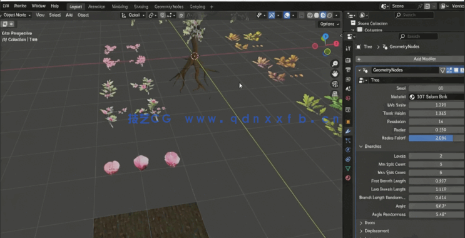Open the Tool tab in the properties editor

(348, 48)
